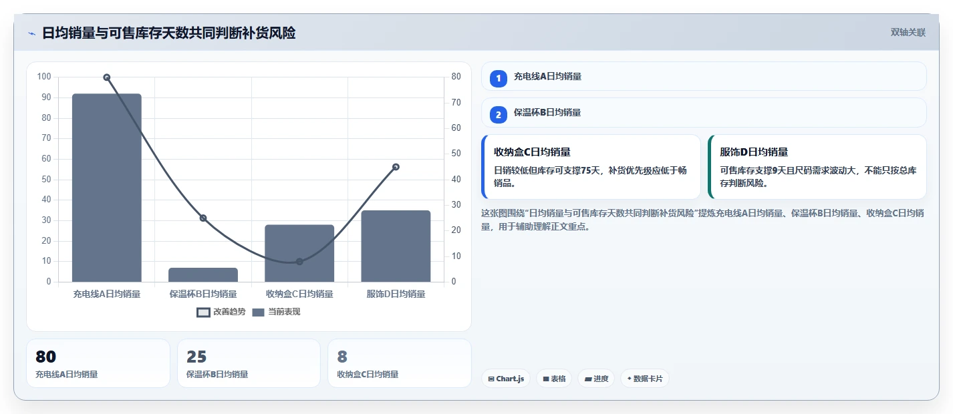This screenshot has height=414, width=953.
Task: Select the numbered badge 1 icon
Action: [499, 78]
